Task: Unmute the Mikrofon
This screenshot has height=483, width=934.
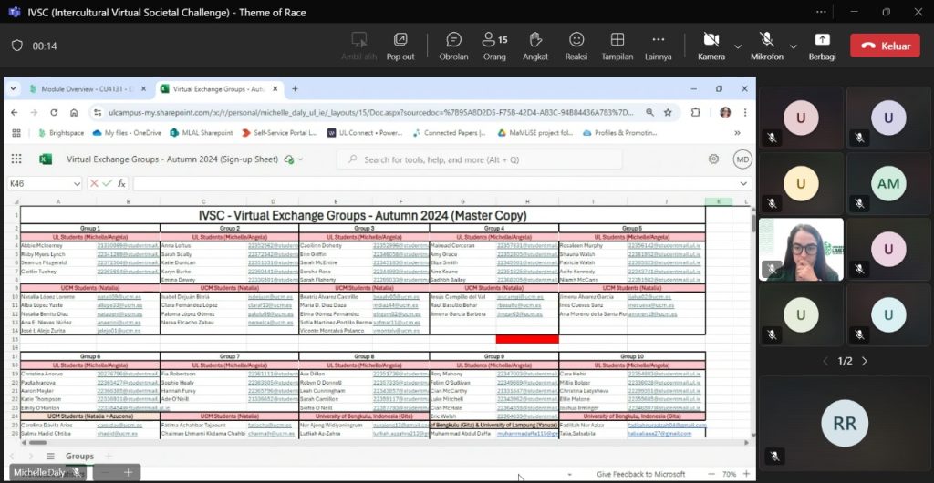Action: point(766,45)
